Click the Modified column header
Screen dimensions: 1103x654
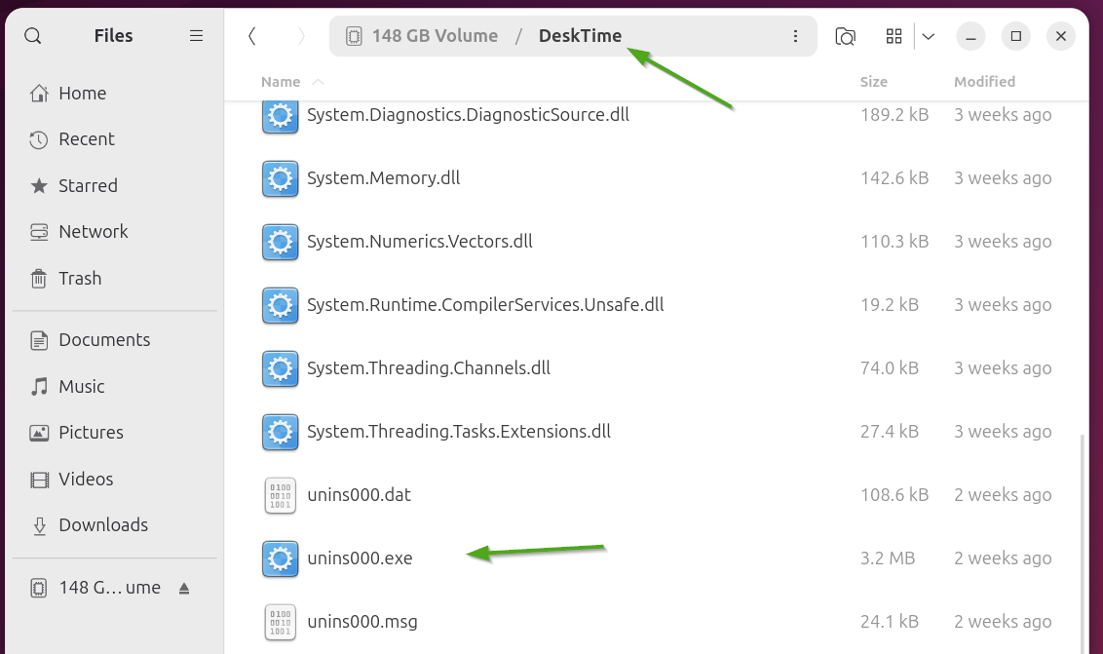pos(984,82)
